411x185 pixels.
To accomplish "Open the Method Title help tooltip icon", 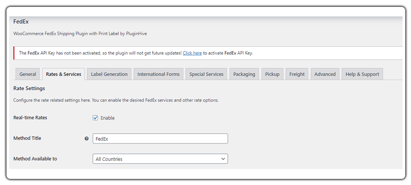I will pos(86,139).
